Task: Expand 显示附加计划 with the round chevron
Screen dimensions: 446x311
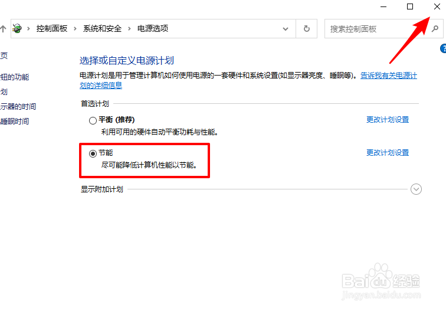Action: pos(416,189)
